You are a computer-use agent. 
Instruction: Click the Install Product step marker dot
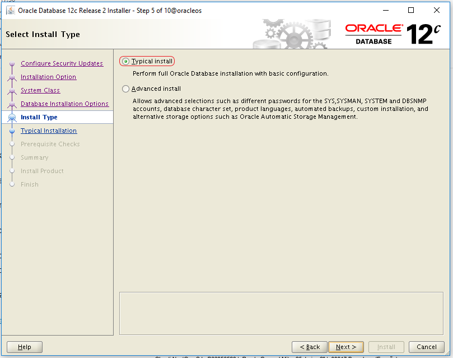(x=12, y=171)
